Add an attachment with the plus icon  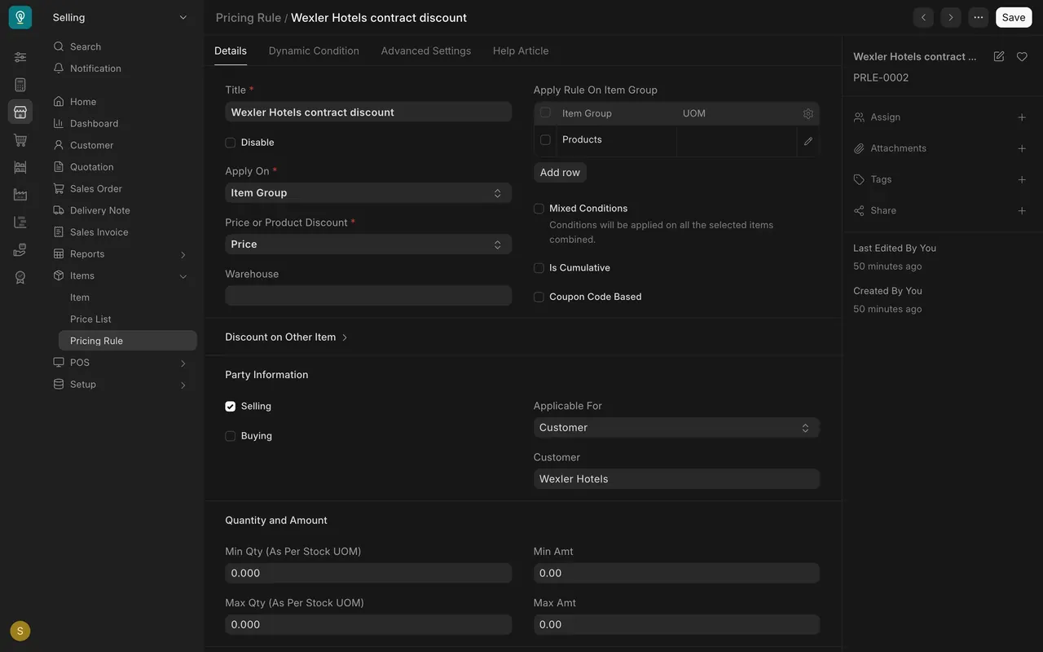[x=1022, y=148]
